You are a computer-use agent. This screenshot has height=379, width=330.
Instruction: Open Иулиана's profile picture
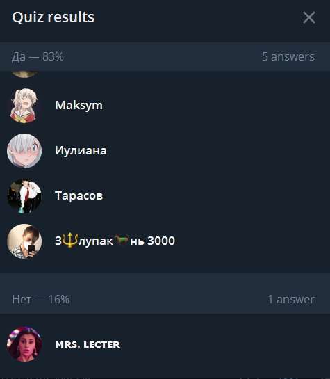coord(24,151)
